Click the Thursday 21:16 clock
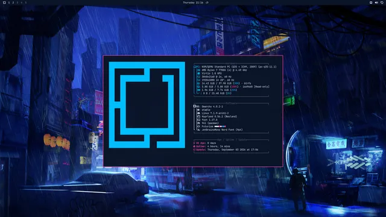The height and width of the screenshot is (217, 386). [193, 2]
